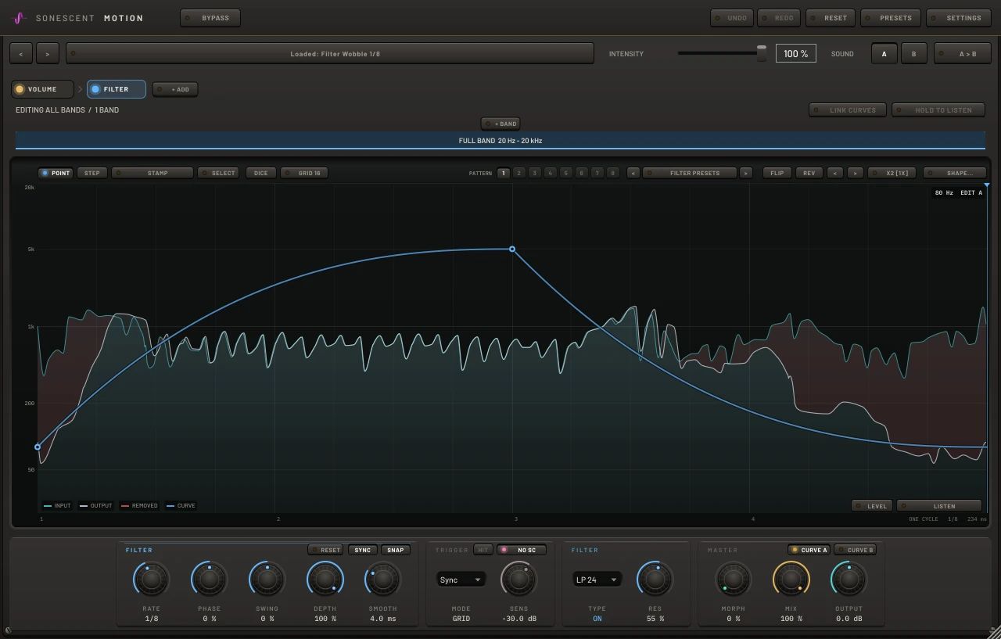The width and height of the screenshot is (1001, 639).
Task: Shift curve left with arrow button
Action: click(x=835, y=173)
